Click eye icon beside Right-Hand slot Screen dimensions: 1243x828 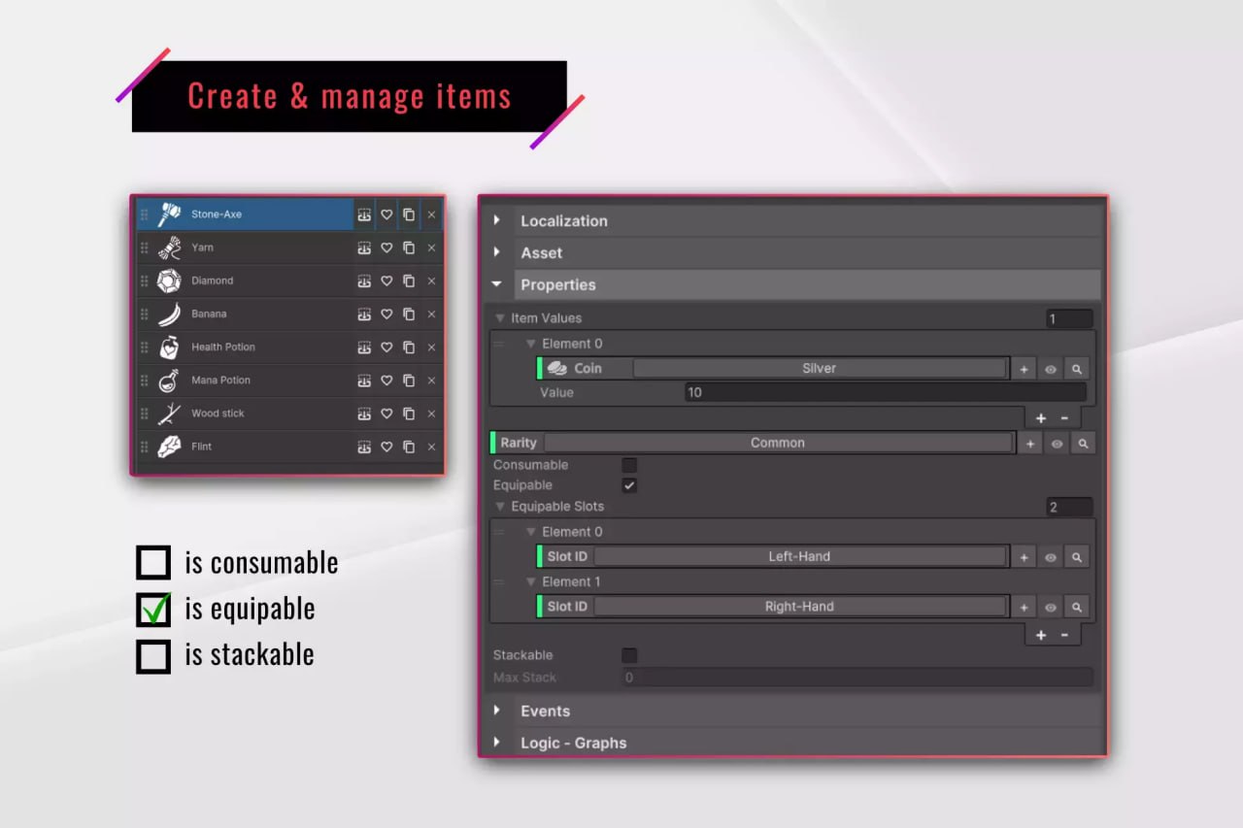(x=1050, y=608)
